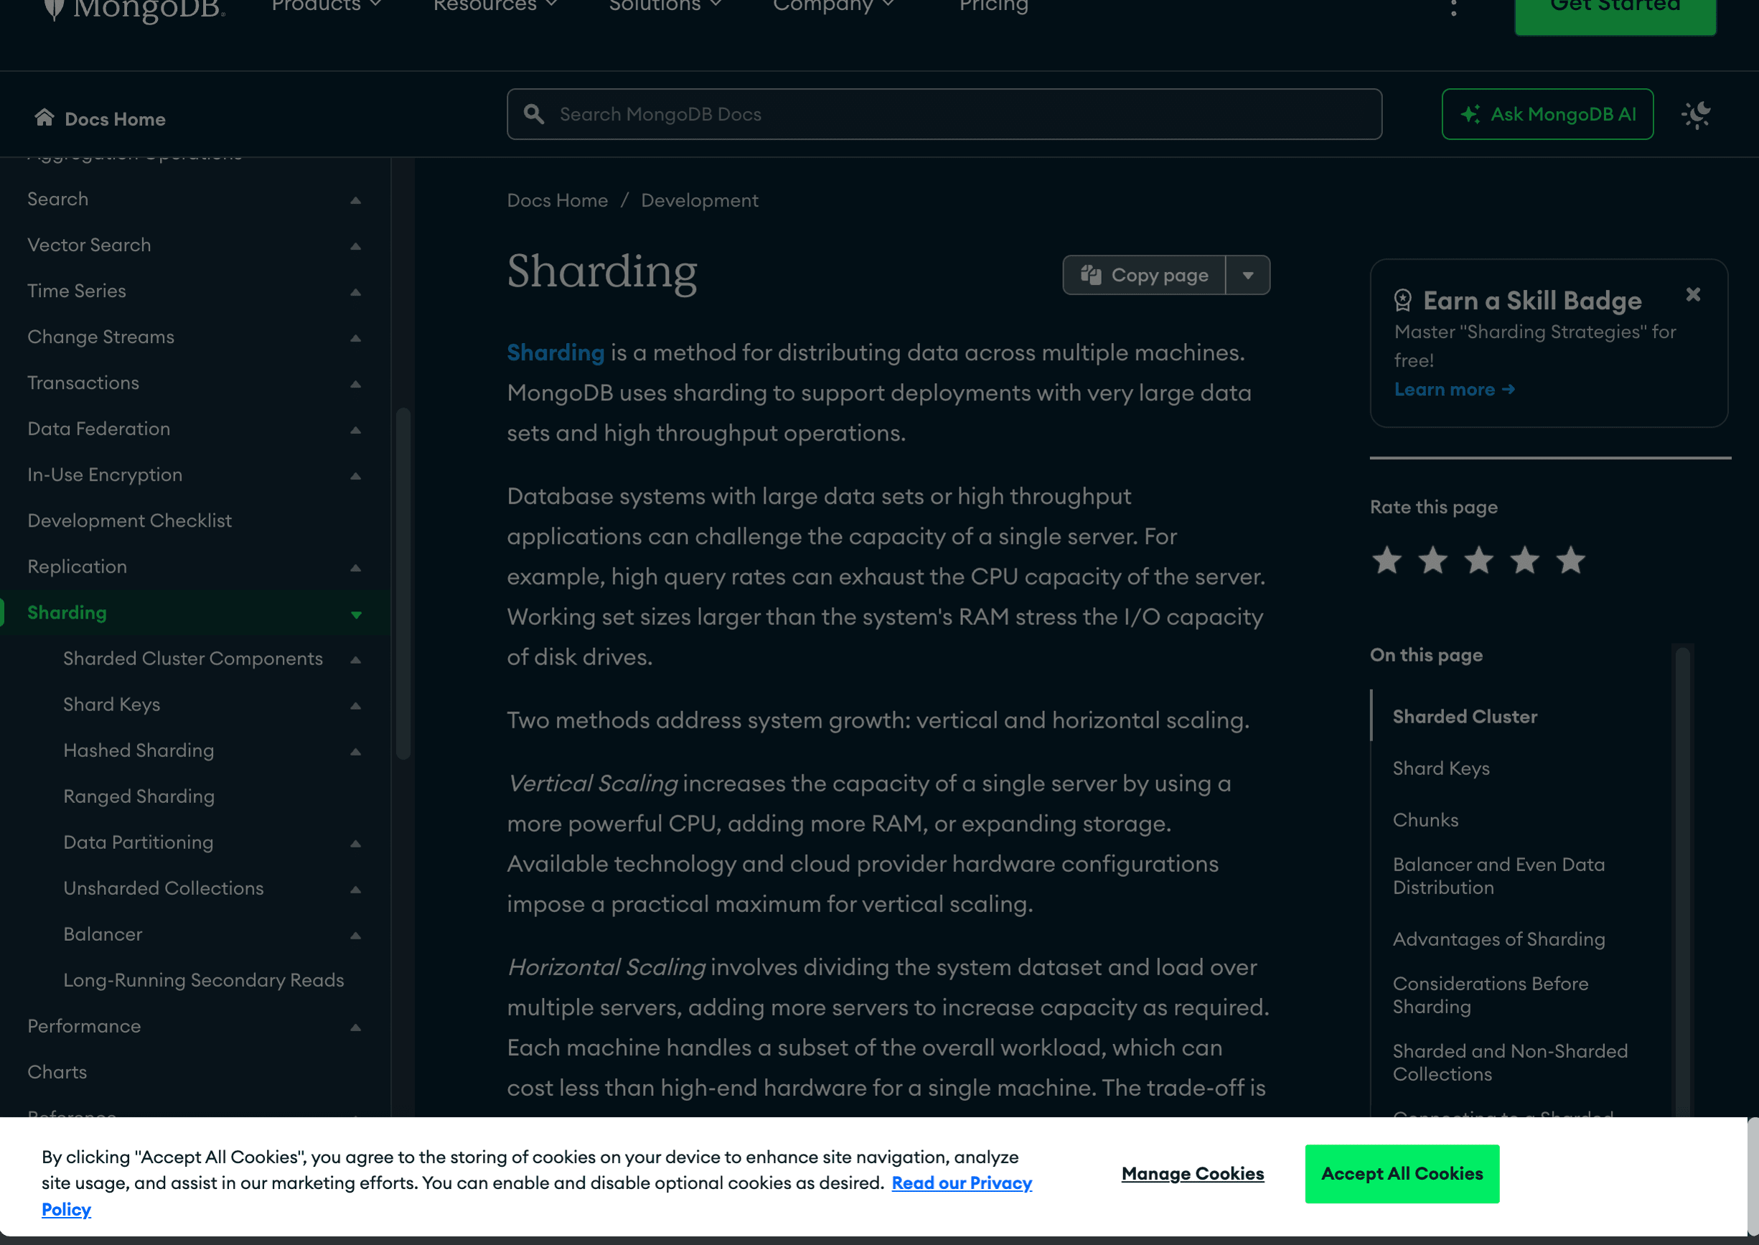The width and height of the screenshot is (1759, 1245).
Task: Jump to Balancer and Even Data Distribution
Action: [x=1498, y=876]
